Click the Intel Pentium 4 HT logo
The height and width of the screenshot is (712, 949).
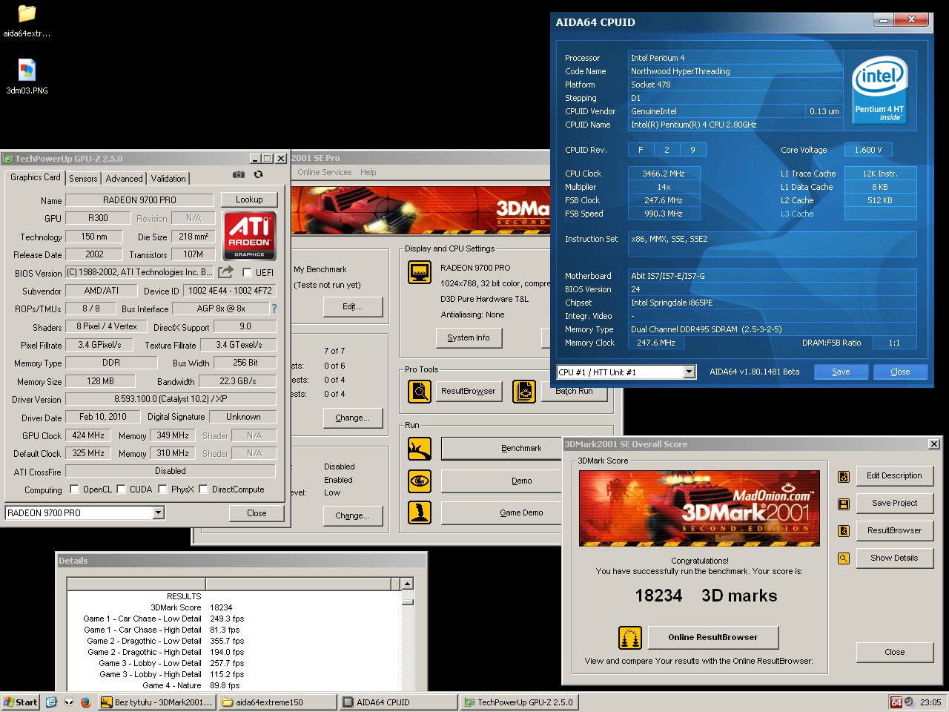coord(879,91)
